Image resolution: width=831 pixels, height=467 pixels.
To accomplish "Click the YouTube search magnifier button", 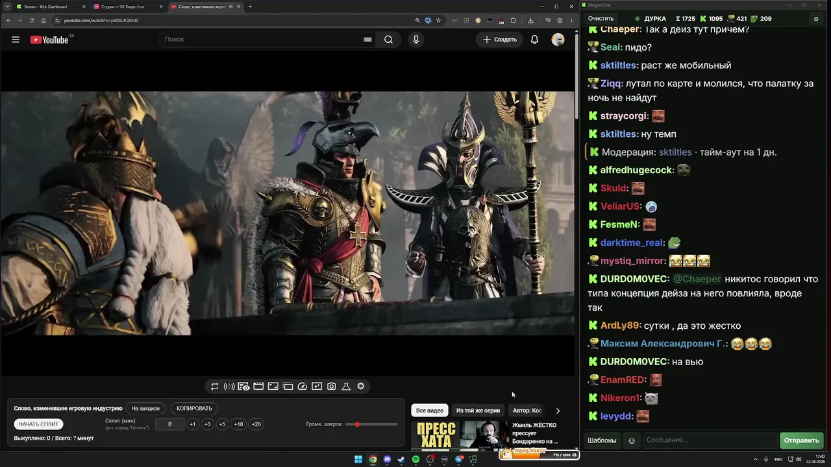I will (x=388, y=40).
